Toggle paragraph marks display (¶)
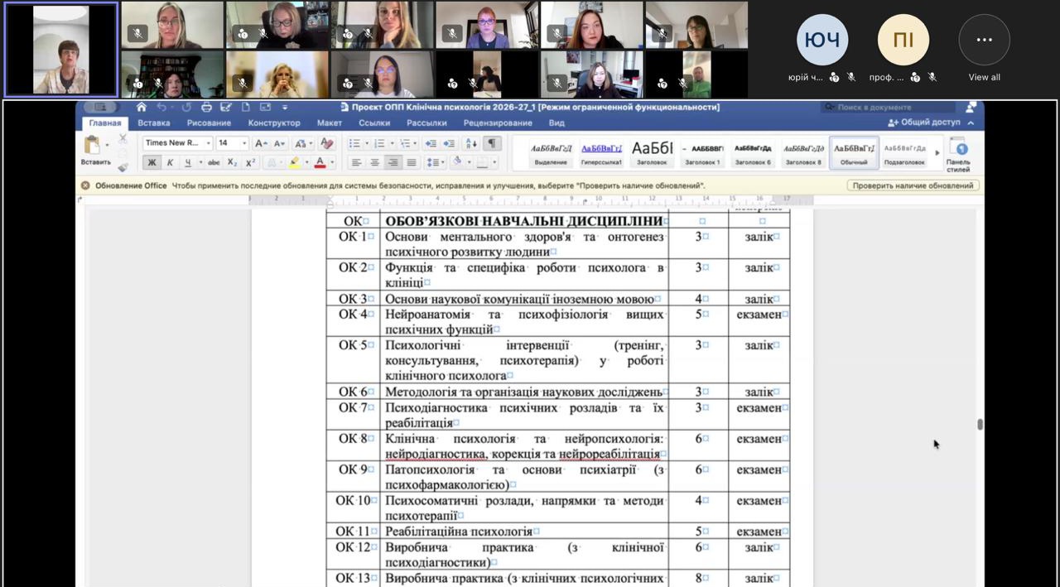Image resolution: width=1060 pixels, height=587 pixels. pyautogui.click(x=492, y=143)
